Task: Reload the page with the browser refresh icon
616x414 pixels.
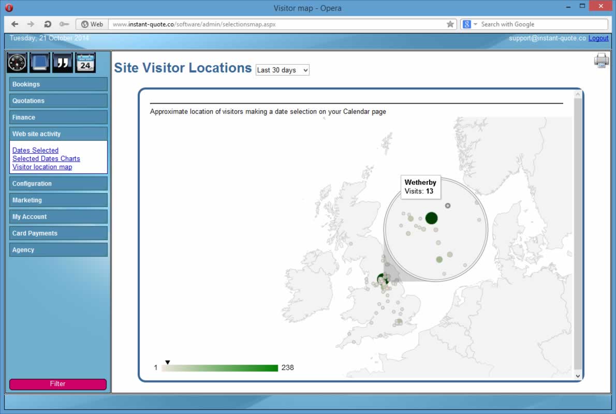Action: pyautogui.click(x=48, y=24)
